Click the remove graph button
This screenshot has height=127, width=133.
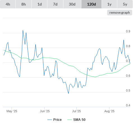[x=120, y=13]
